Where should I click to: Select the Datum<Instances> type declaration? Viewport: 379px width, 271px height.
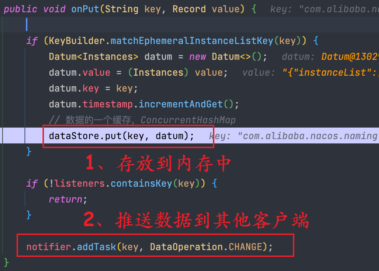coord(94,57)
